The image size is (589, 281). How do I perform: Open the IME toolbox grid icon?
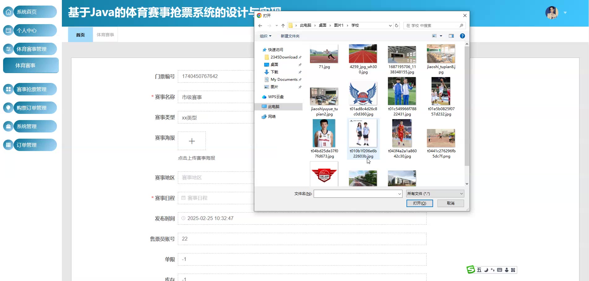(x=513, y=270)
